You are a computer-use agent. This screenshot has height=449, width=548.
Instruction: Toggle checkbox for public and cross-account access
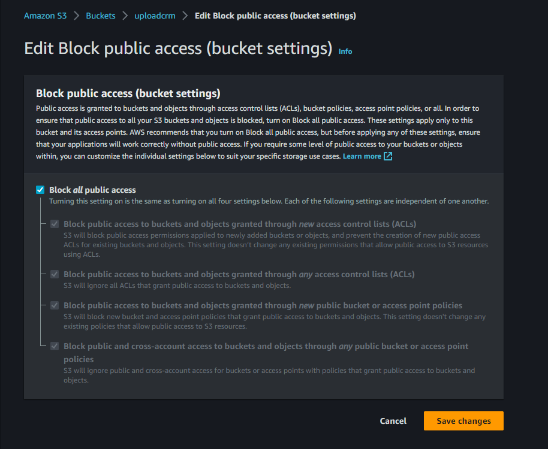(55, 346)
